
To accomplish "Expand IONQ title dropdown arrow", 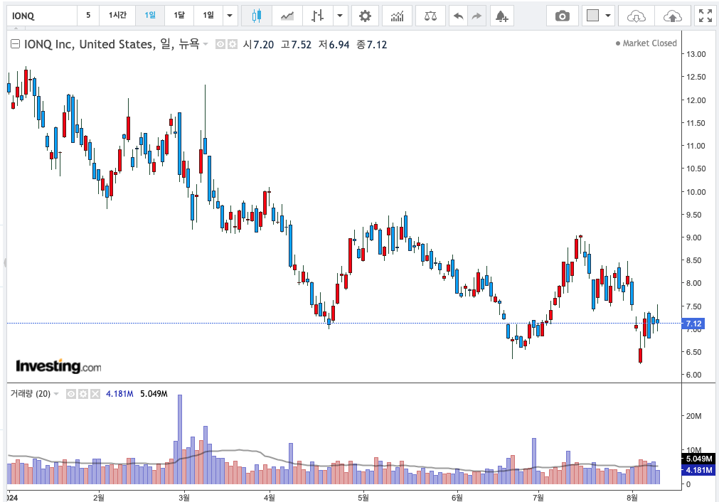I will 206,45.
